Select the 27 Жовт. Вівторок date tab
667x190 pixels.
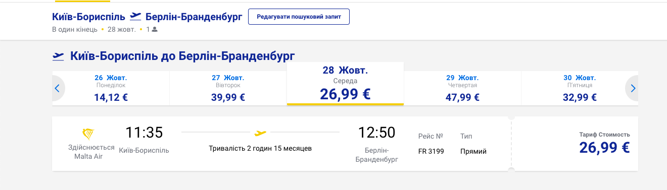click(228, 88)
